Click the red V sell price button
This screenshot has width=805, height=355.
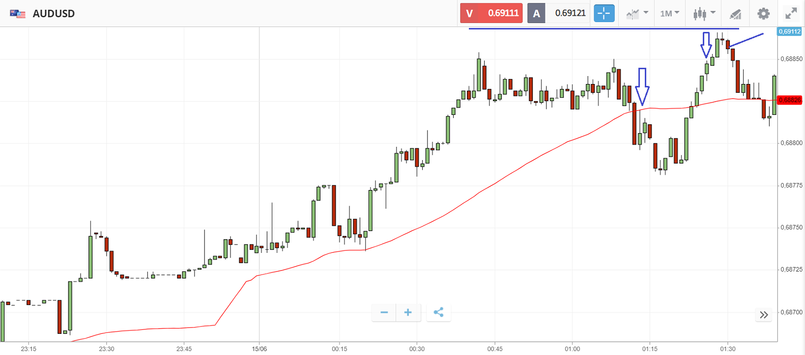491,13
